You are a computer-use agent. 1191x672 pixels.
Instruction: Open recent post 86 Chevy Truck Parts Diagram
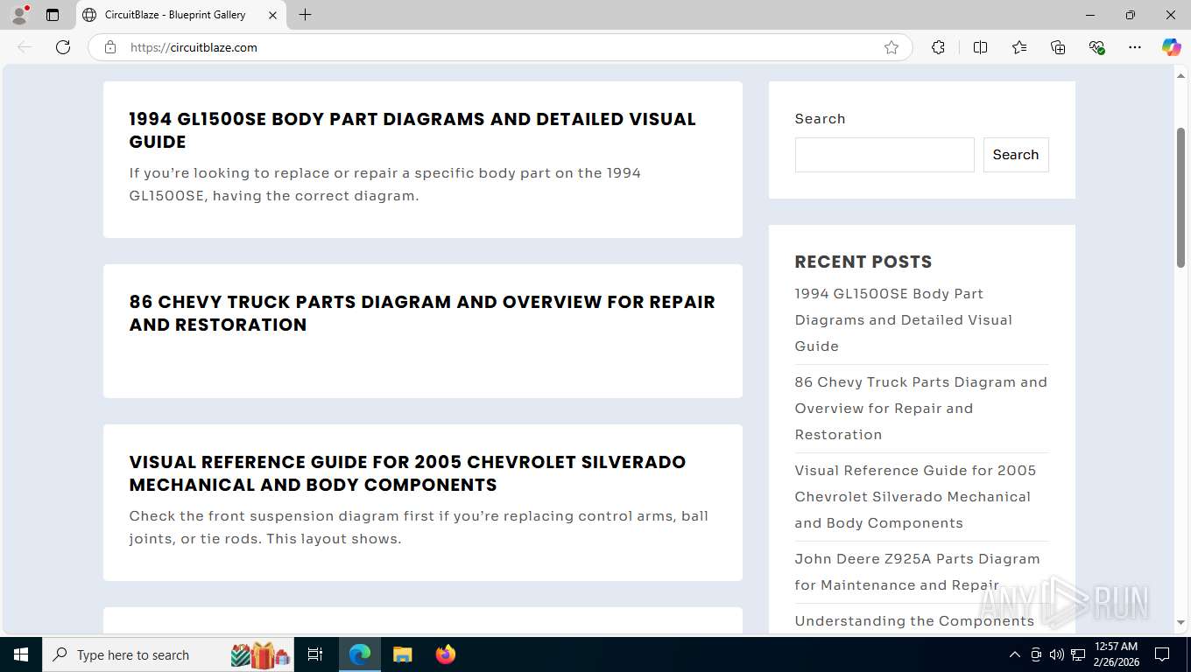(920, 408)
